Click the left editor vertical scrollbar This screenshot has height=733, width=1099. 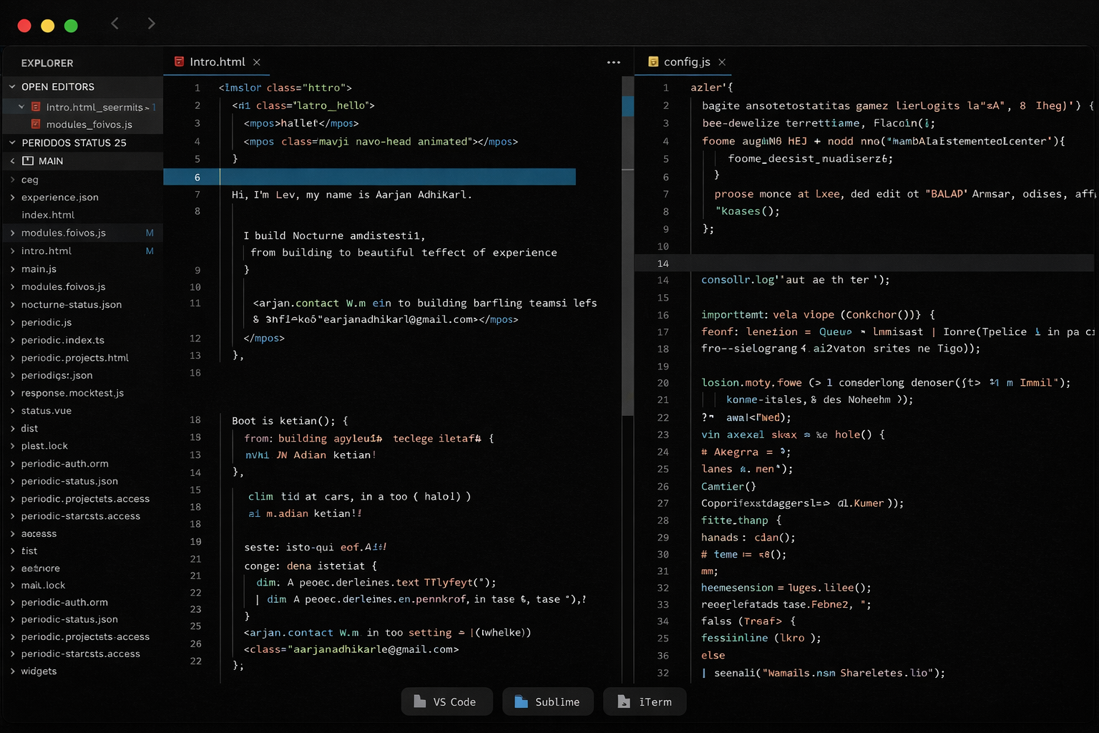(627, 286)
